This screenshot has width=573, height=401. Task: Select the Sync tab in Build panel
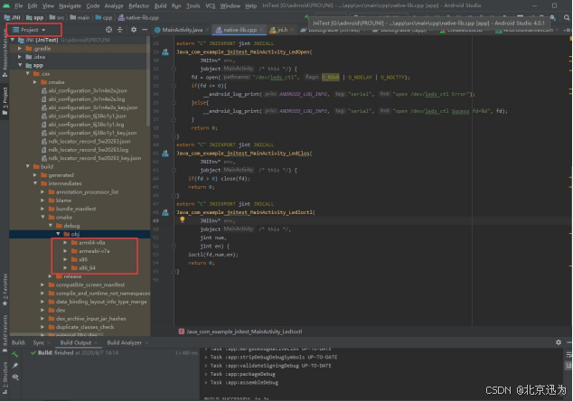(x=38, y=342)
